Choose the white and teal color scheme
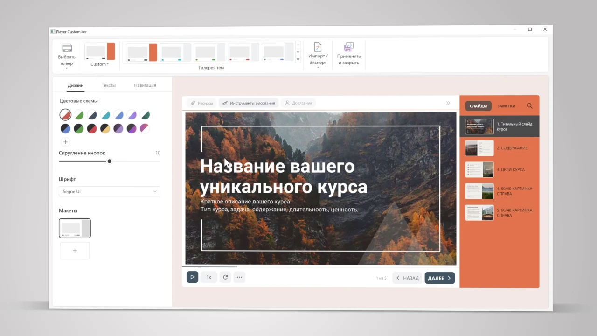597x336 pixels. (105, 115)
